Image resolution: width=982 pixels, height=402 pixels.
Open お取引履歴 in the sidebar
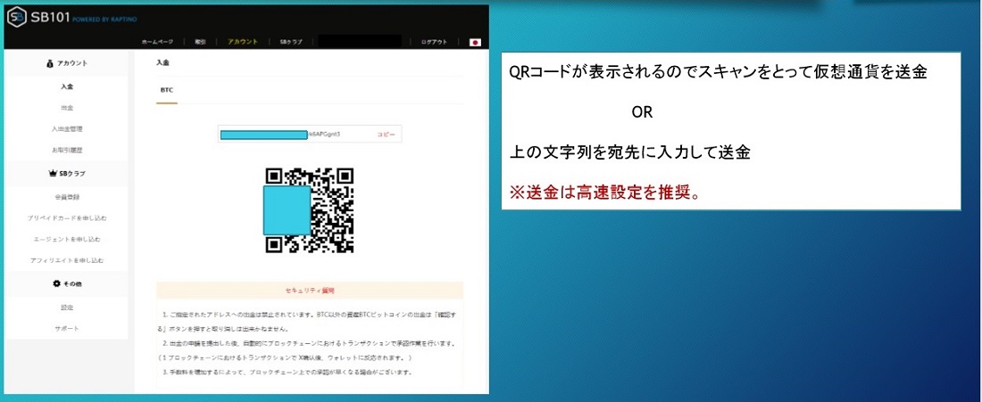67,151
